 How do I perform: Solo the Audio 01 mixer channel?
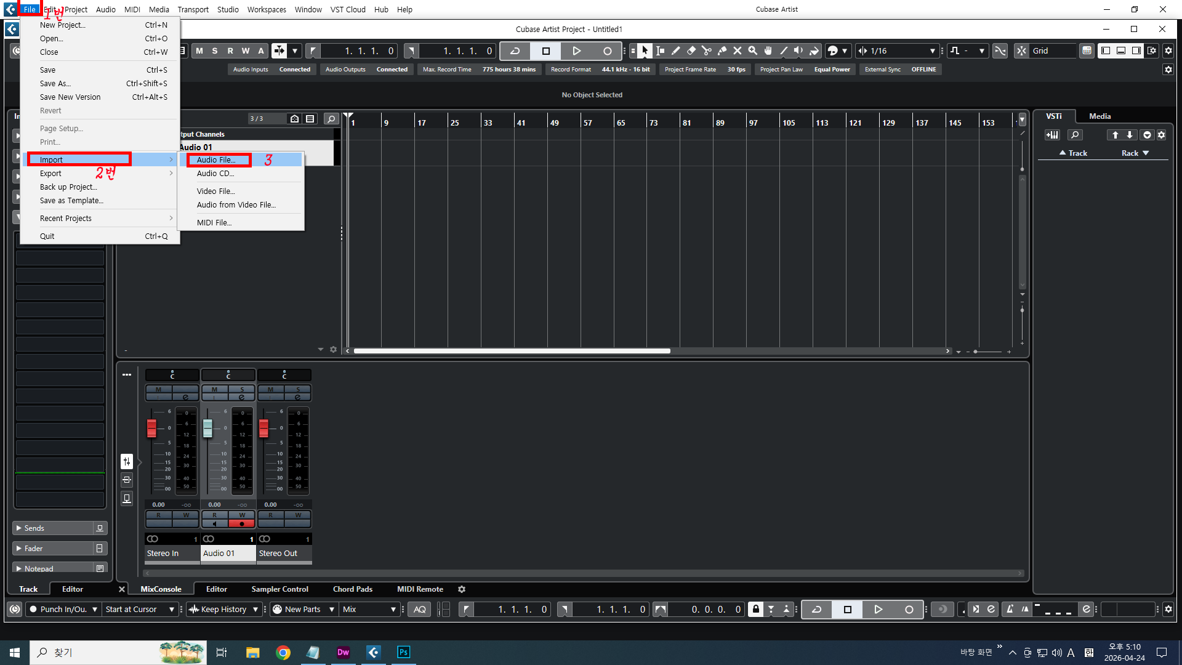[x=242, y=389]
